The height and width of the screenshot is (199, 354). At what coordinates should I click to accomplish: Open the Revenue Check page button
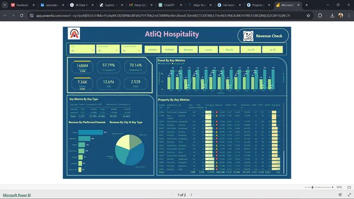263,35
